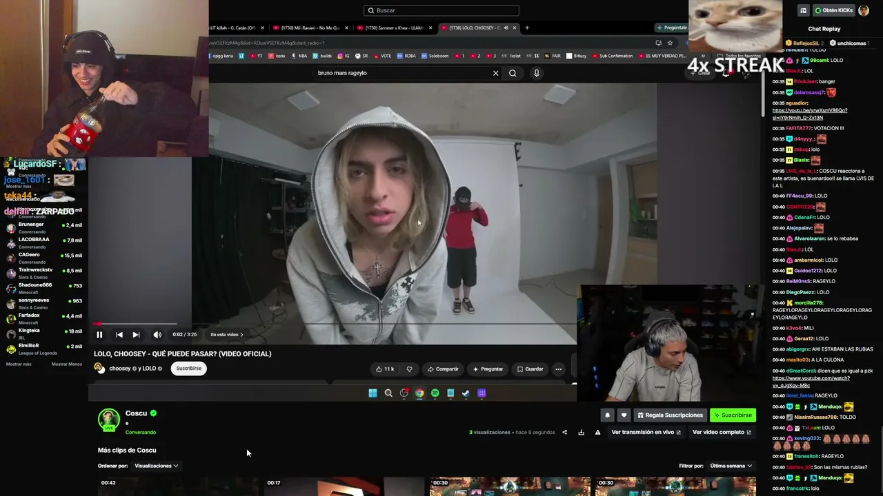Image resolution: width=883 pixels, height=496 pixels.
Task: Open the teal notepad app in taskbar
Action: [450, 393]
